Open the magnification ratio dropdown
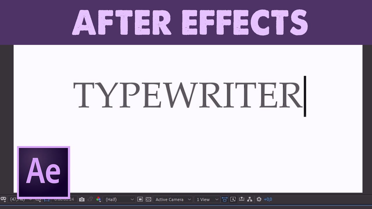This screenshot has height=209, width=372. 20,199
